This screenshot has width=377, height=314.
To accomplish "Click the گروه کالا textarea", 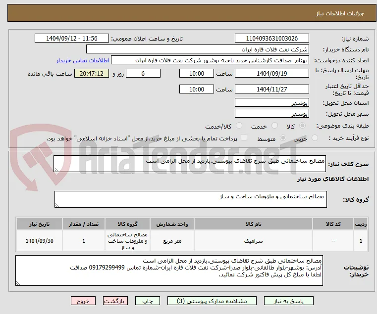I will pyautogui.click(x=190, y=199).
